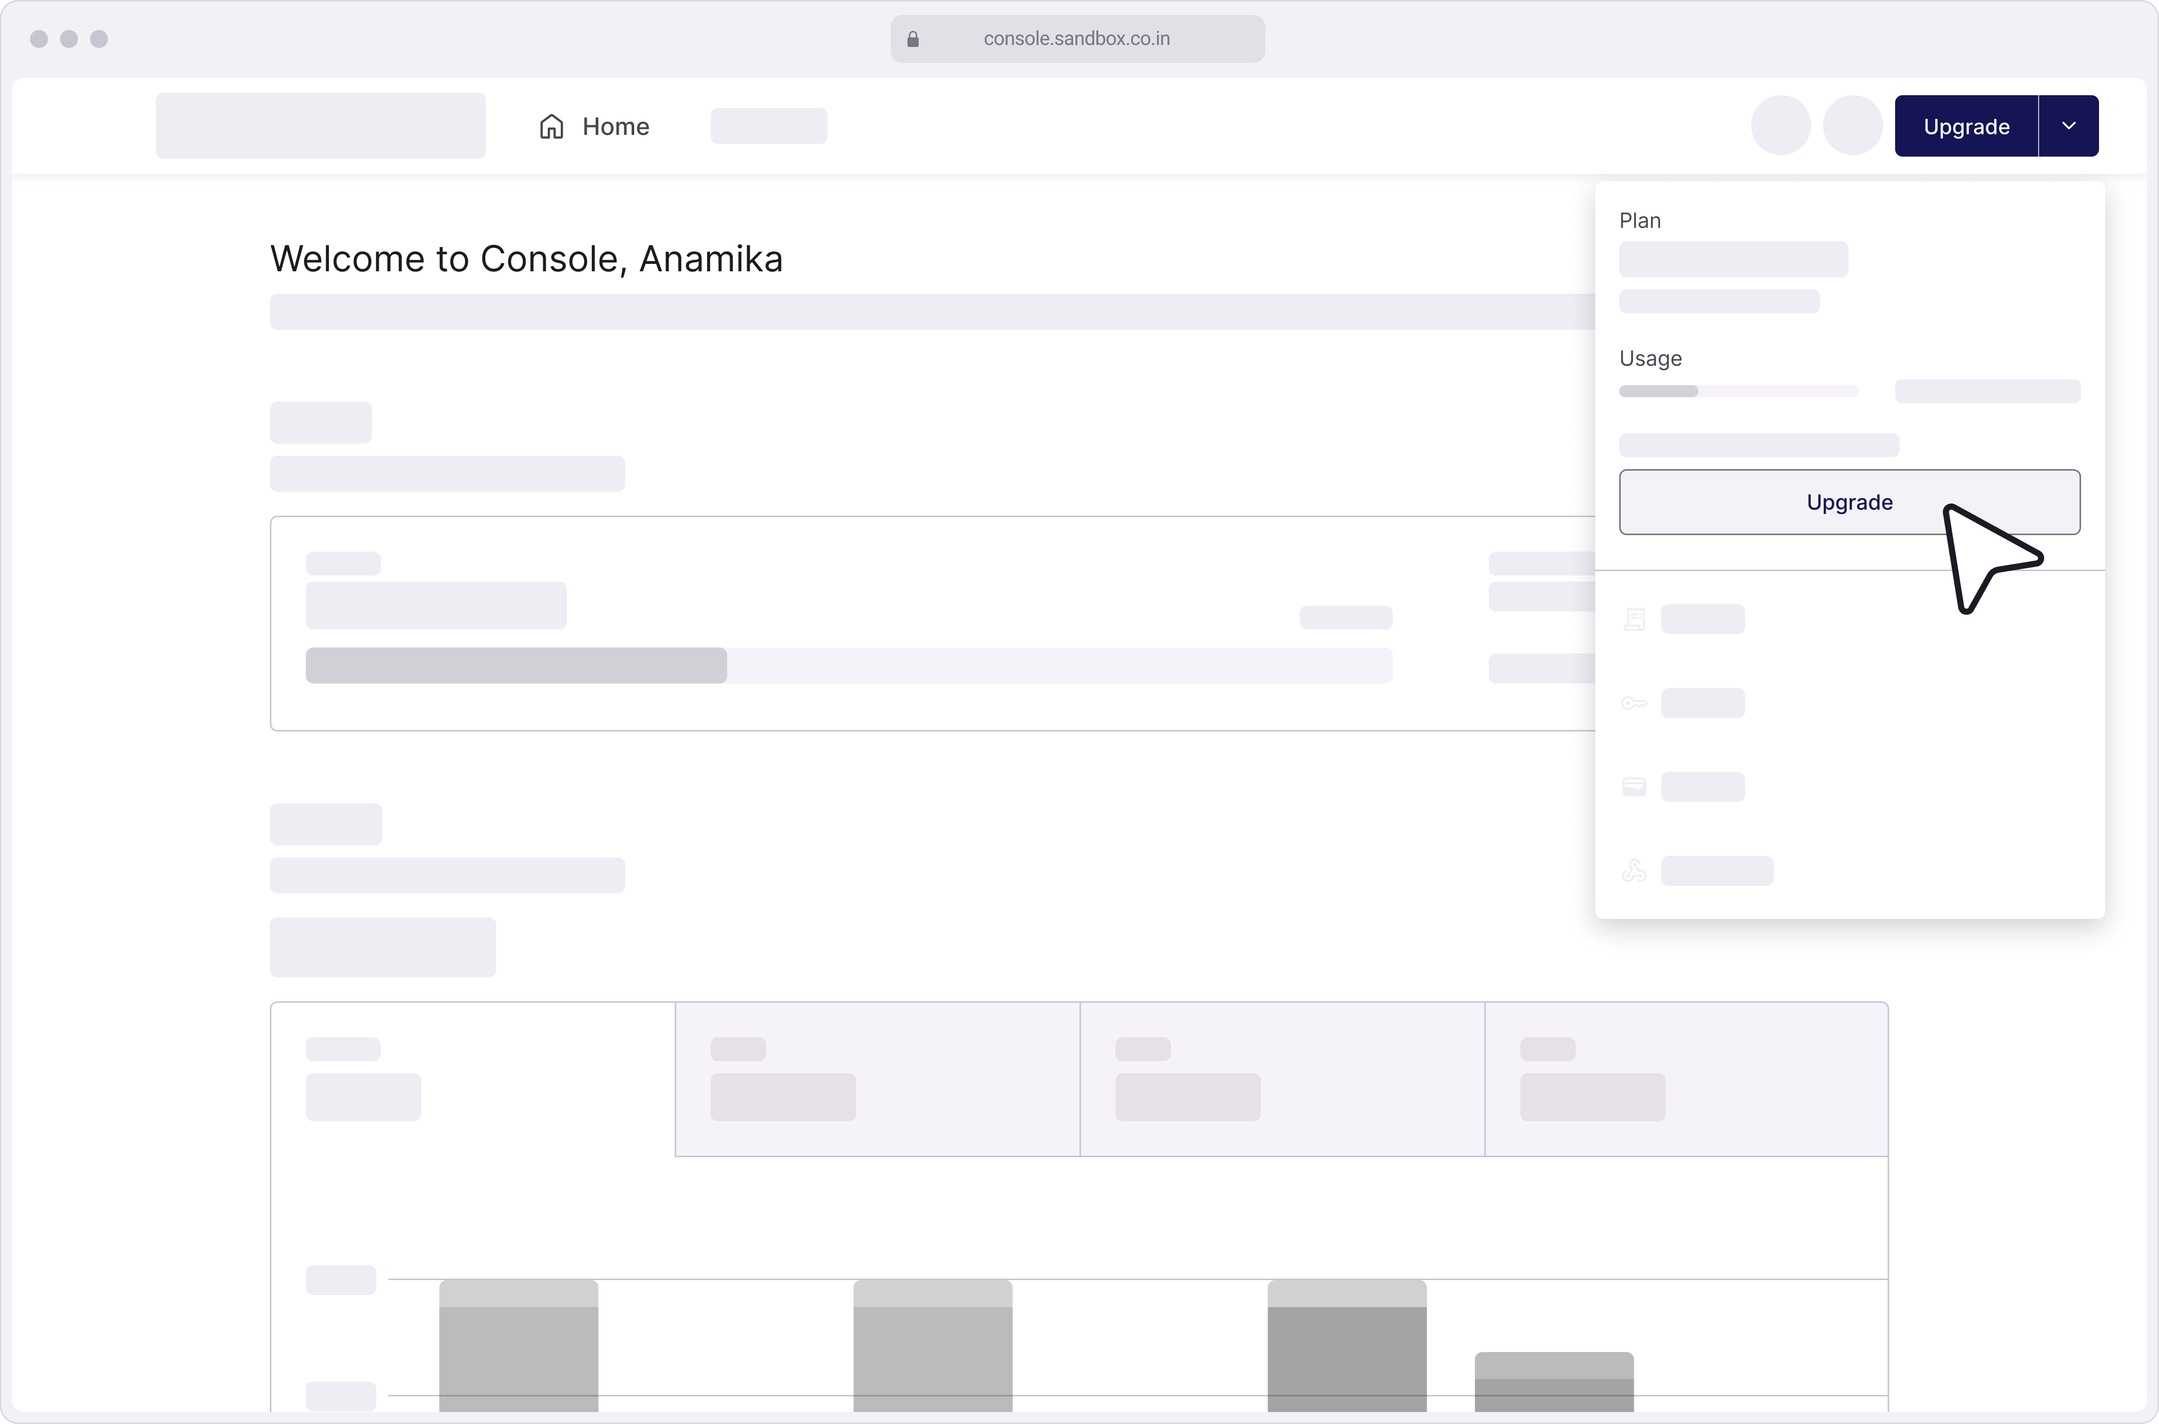Click the dark Upgrade button in header
Viewport: 2159px width, 1424px height.
[1967, 126]
